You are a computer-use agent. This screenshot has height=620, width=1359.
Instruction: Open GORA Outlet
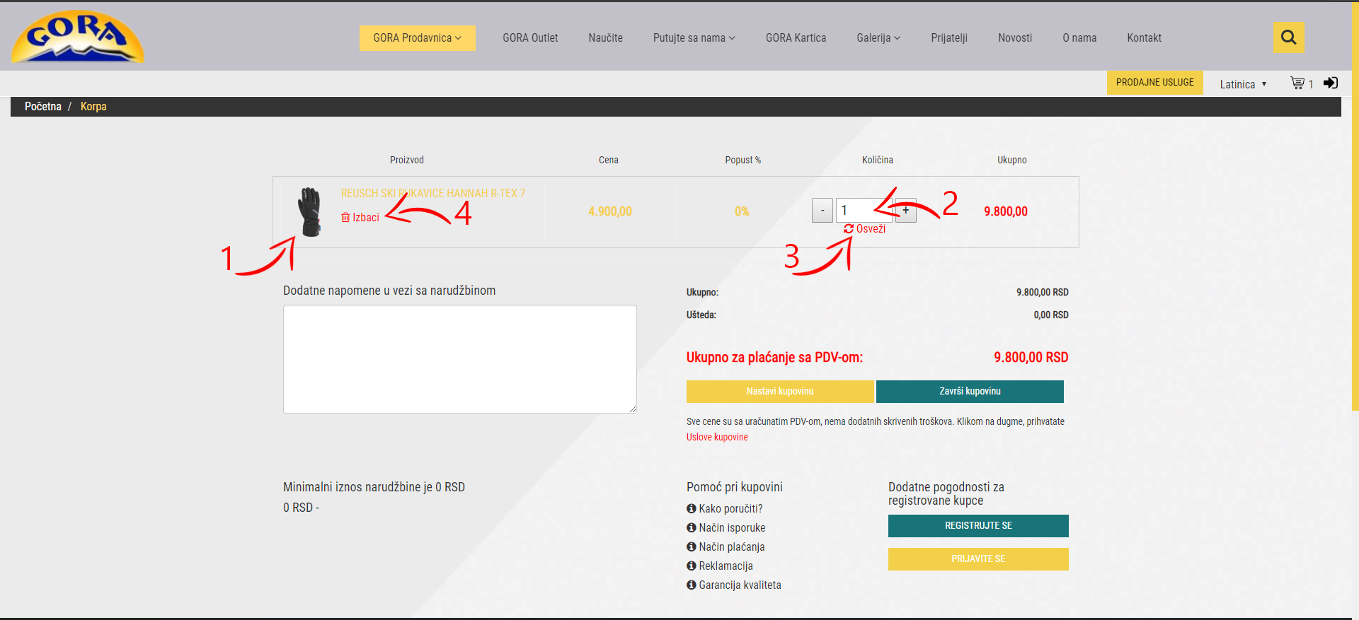(x=530, y=38)
